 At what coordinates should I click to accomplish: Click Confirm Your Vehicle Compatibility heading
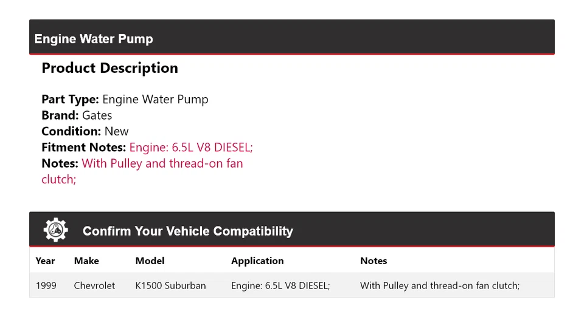(187, 231)
